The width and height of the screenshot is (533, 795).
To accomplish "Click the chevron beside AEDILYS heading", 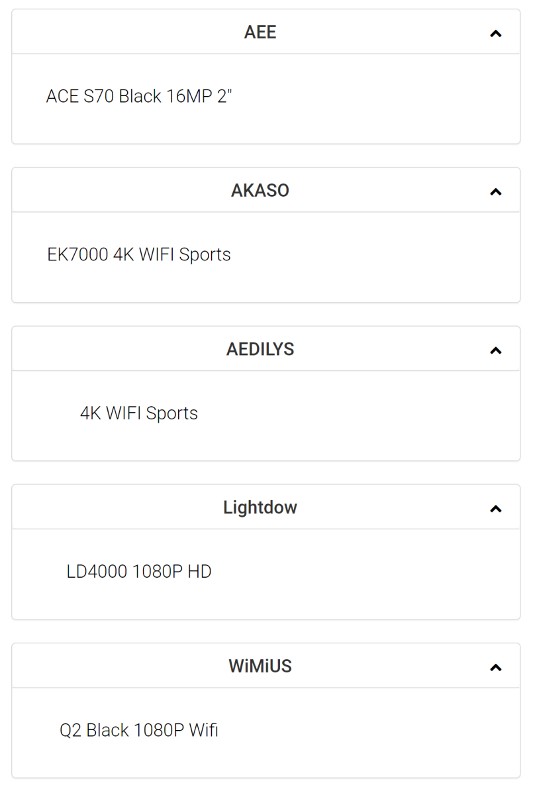I will pyautogui.click(x=495, y=350).
